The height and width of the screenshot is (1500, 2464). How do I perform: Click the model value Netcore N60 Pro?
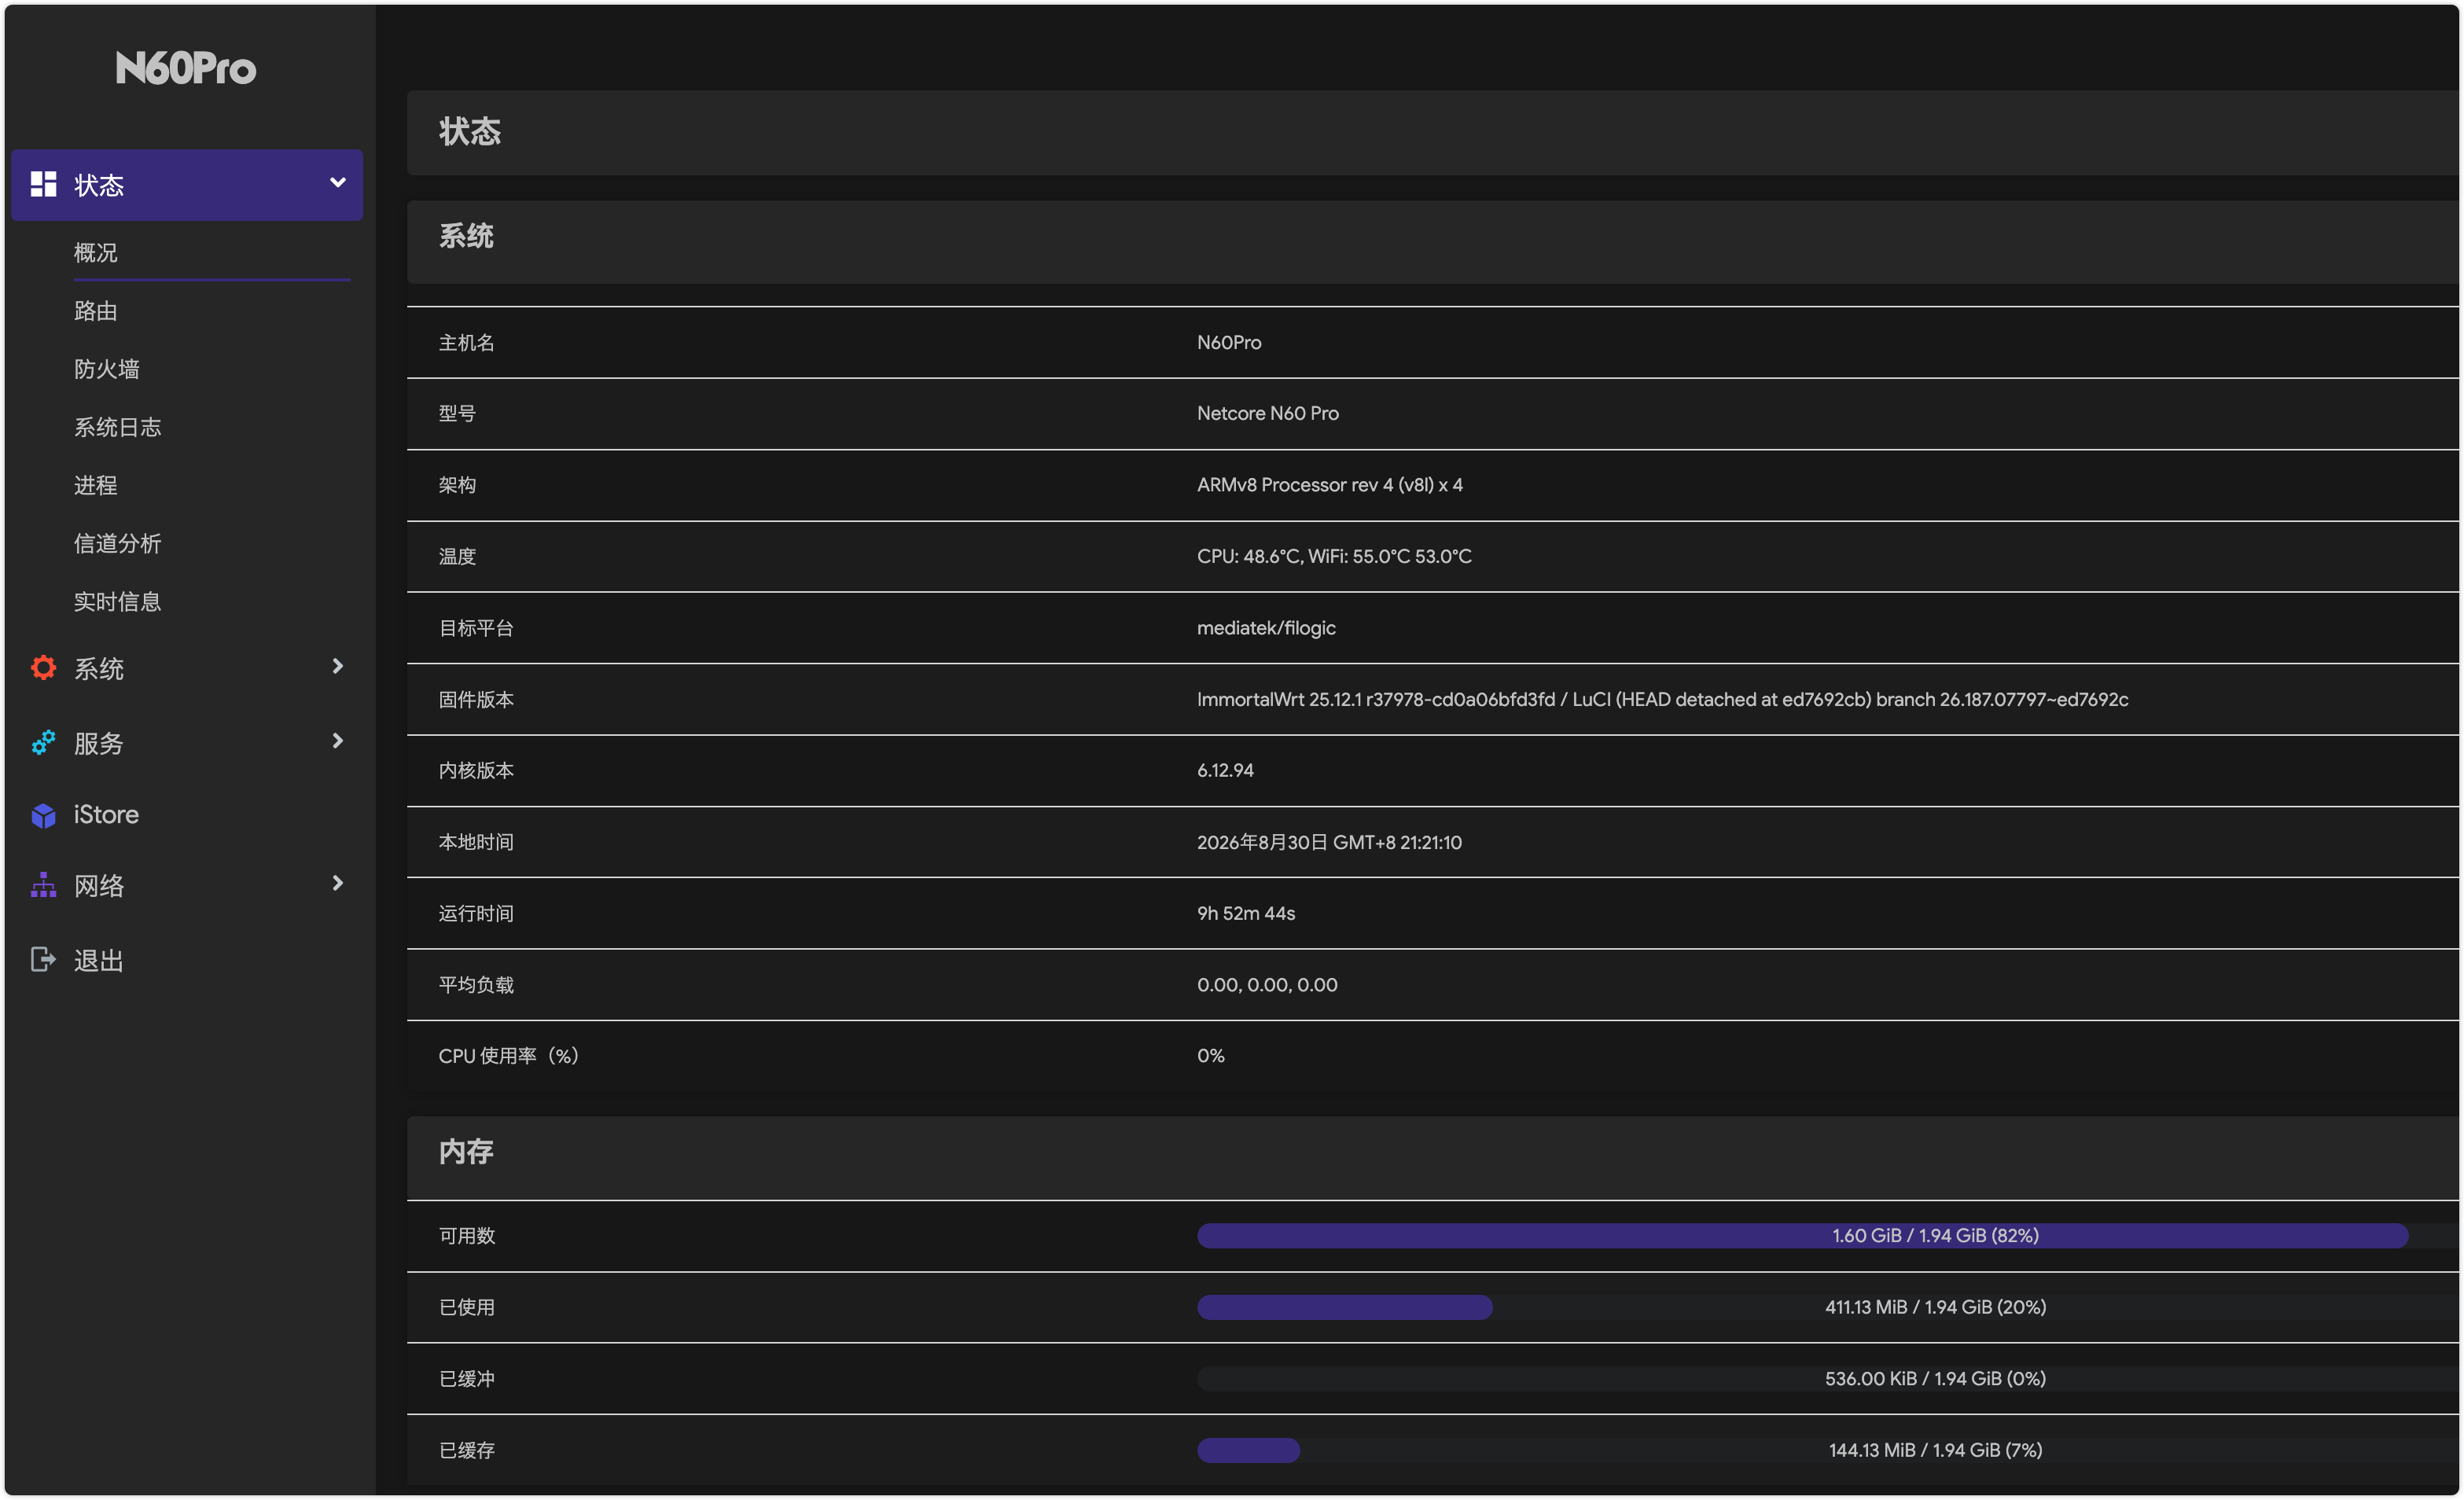pos(1268,413)
